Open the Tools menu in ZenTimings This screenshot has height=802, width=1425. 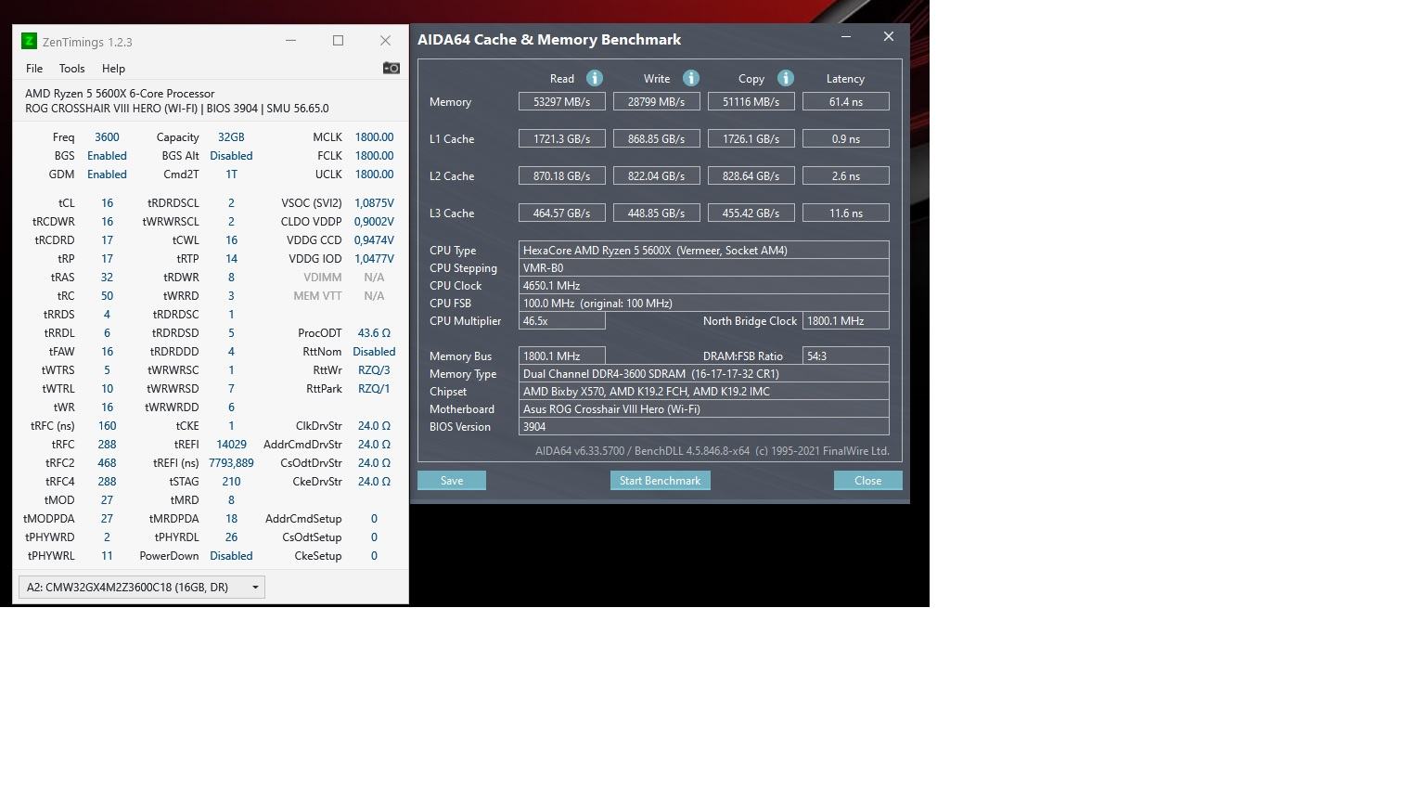[71, 69]
